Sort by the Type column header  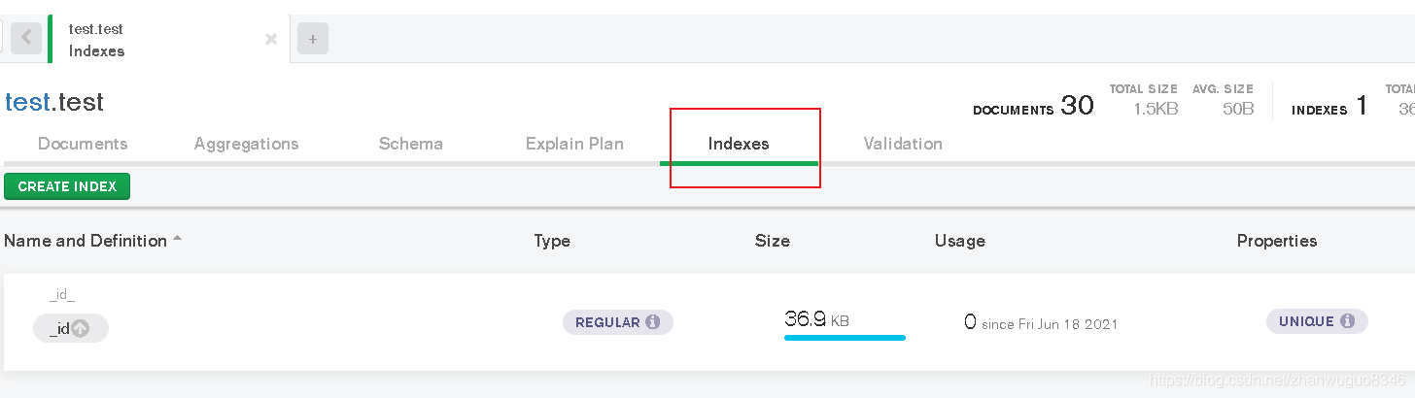click(552, 241)
